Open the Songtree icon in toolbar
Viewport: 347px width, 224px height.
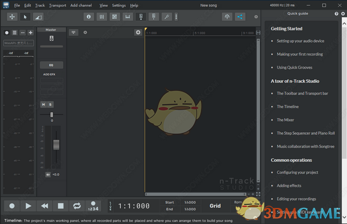[227, 17]
